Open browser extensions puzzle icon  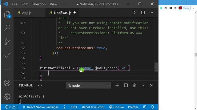tap(175, 8)
